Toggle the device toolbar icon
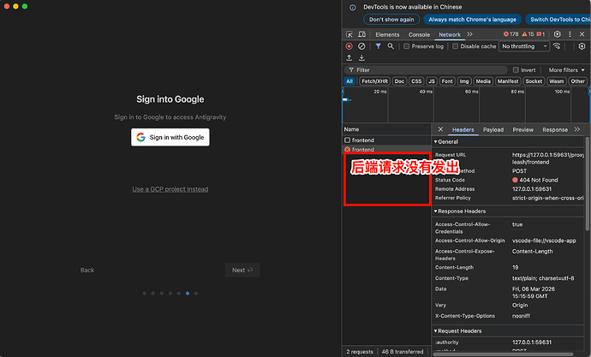 point(361,34)
